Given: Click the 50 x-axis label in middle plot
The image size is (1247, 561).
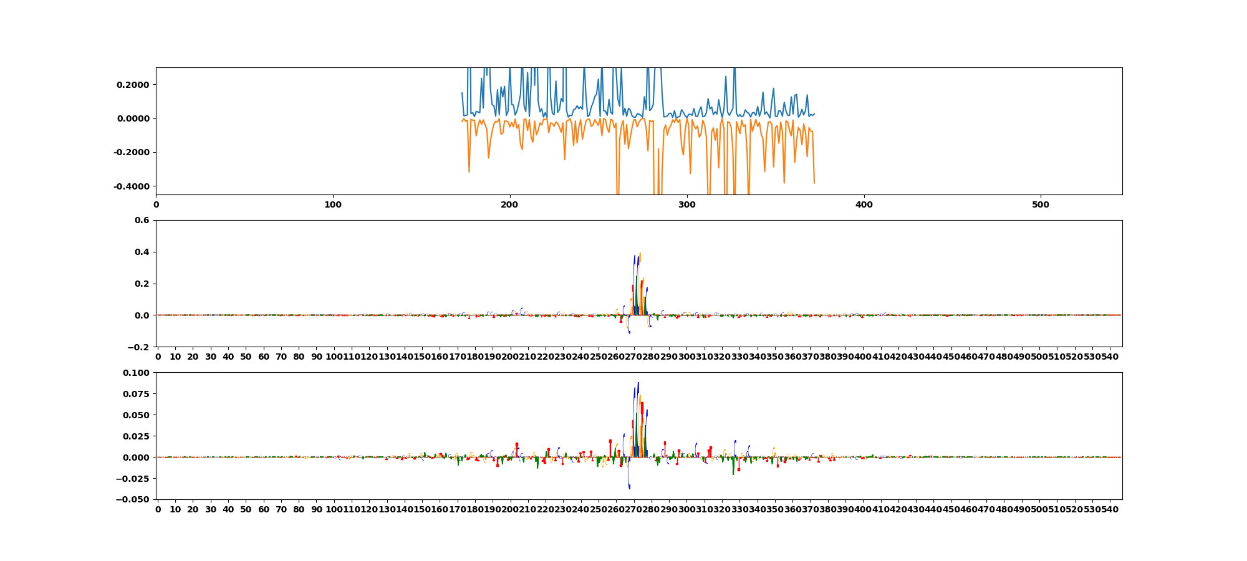Looking at the screenshot, I should coord(246,357).
